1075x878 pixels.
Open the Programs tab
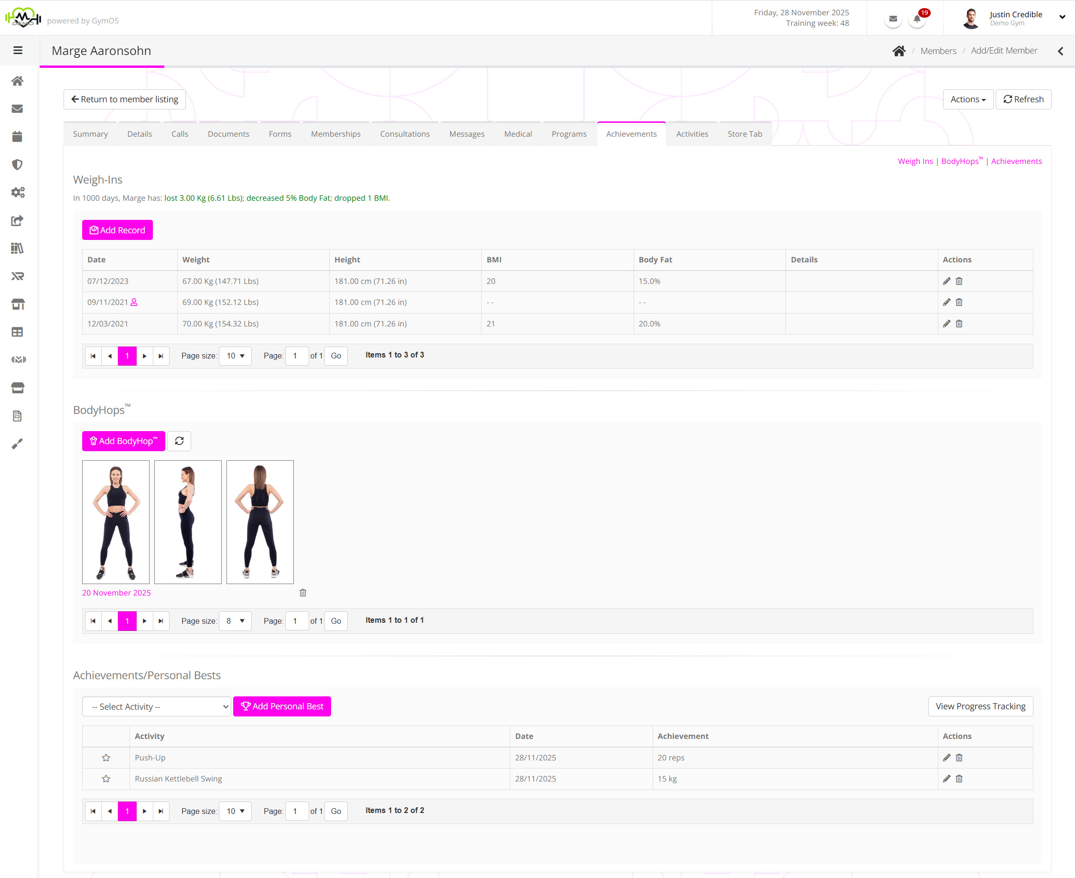point(569,134)
